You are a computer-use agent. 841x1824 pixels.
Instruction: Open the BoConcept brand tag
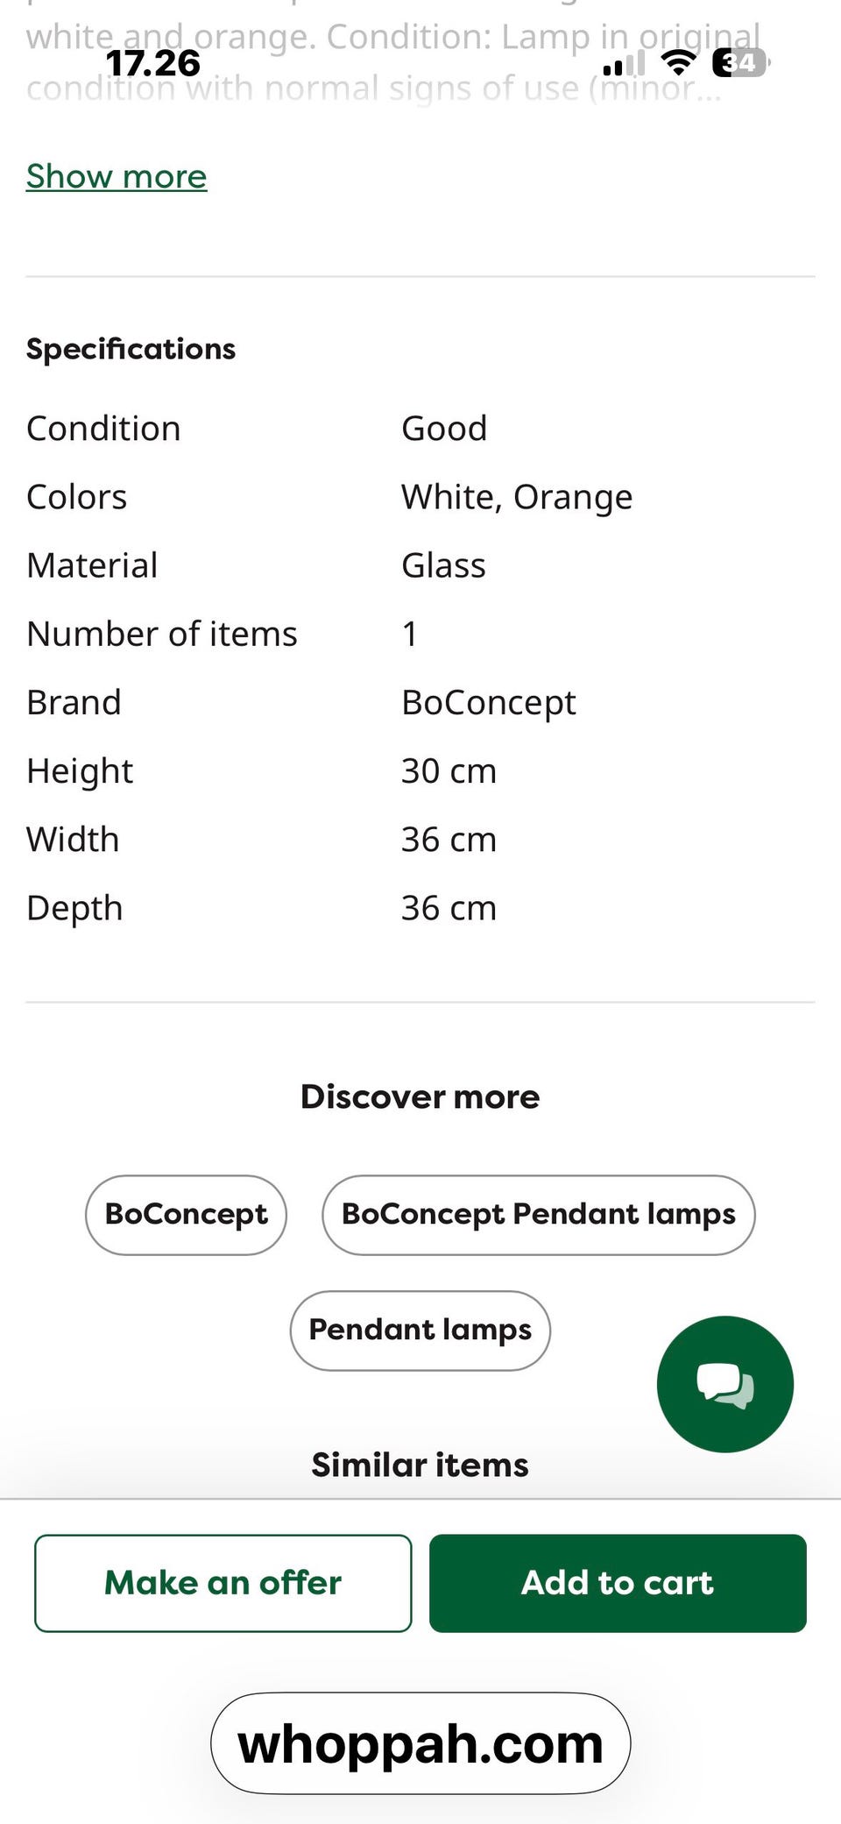pos(186,1215)
